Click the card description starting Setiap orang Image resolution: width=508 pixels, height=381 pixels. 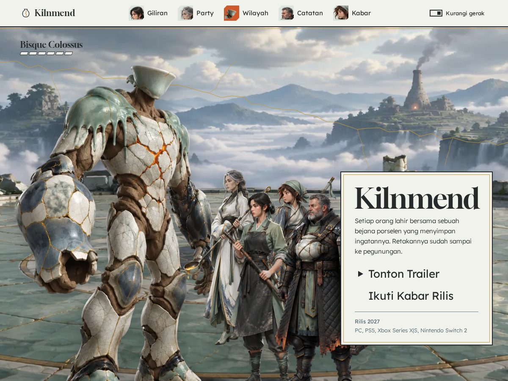pos(413,236)
